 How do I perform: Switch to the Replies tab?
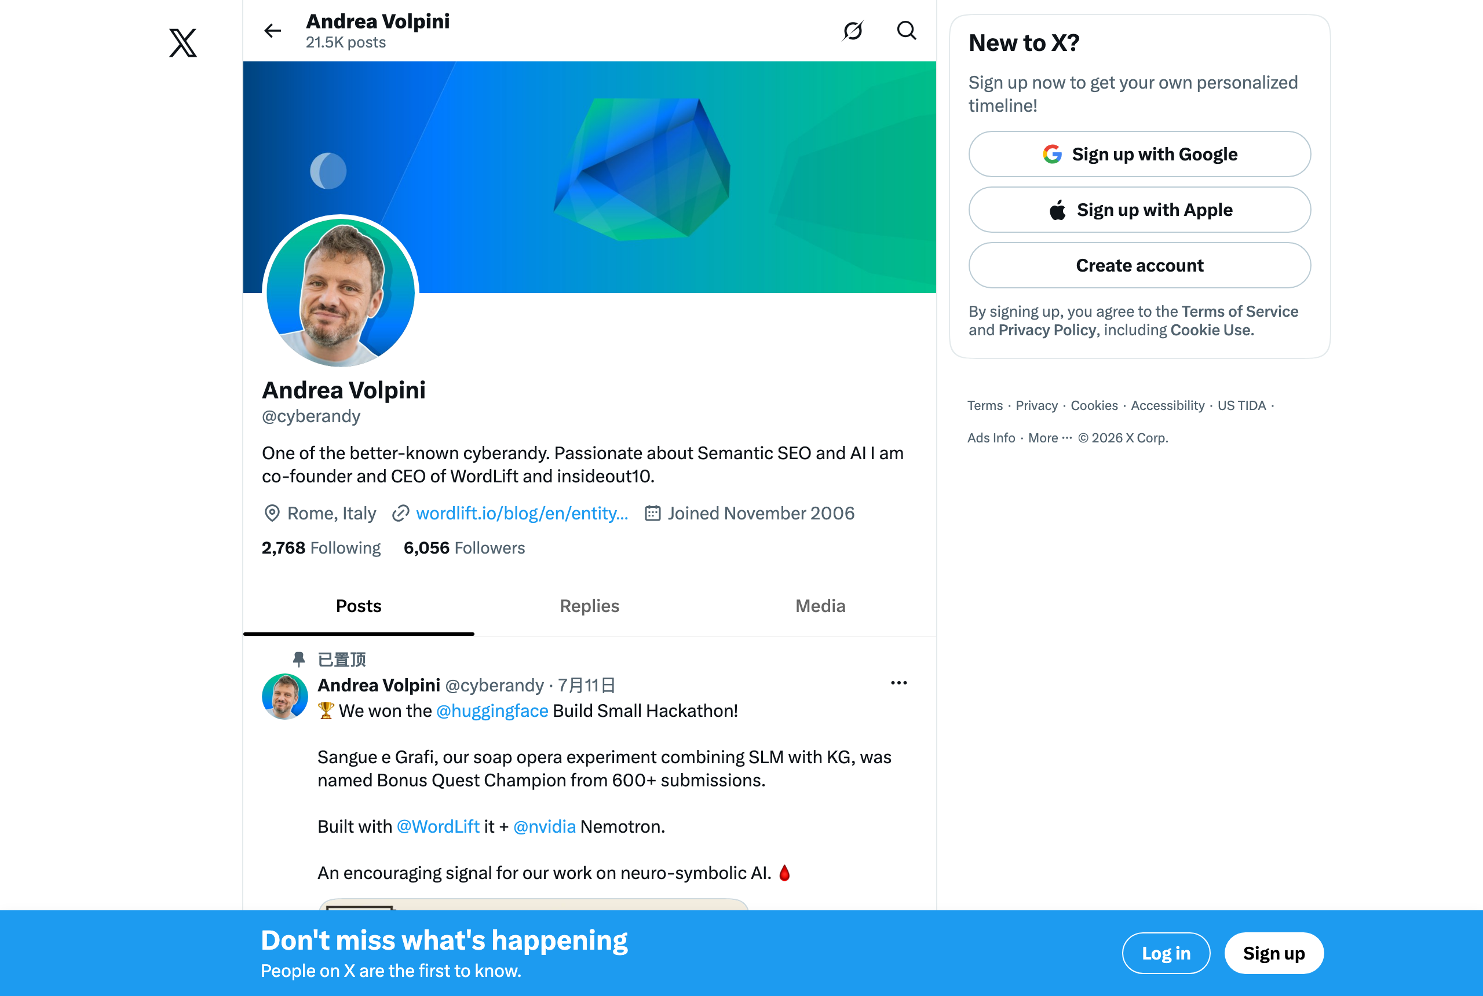(x=590, y=606)
